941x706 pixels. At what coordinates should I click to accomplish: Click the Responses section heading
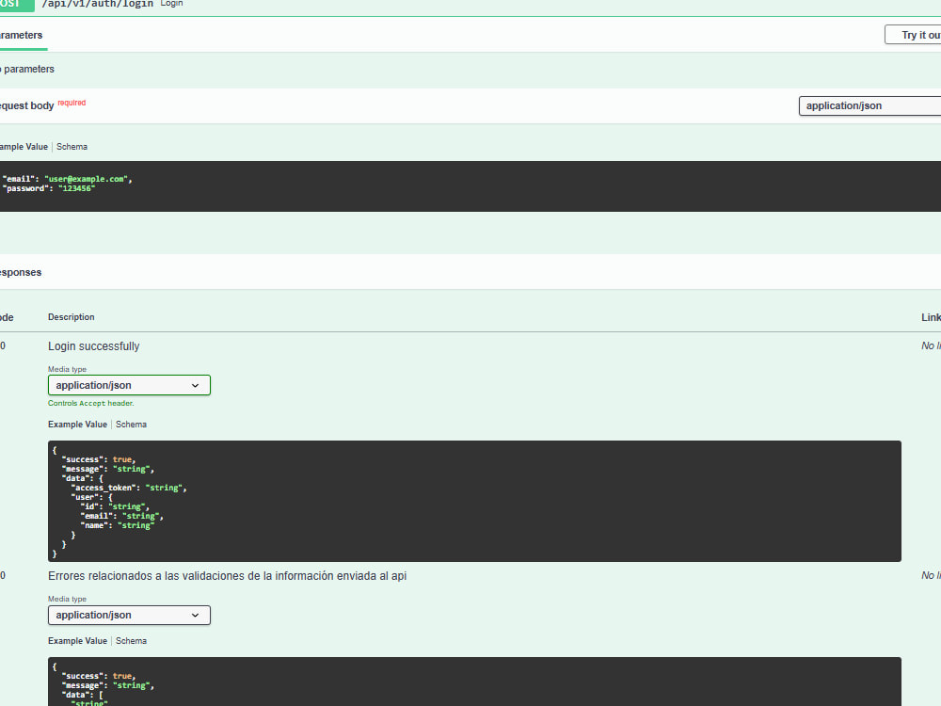click(x=20, y=272)
